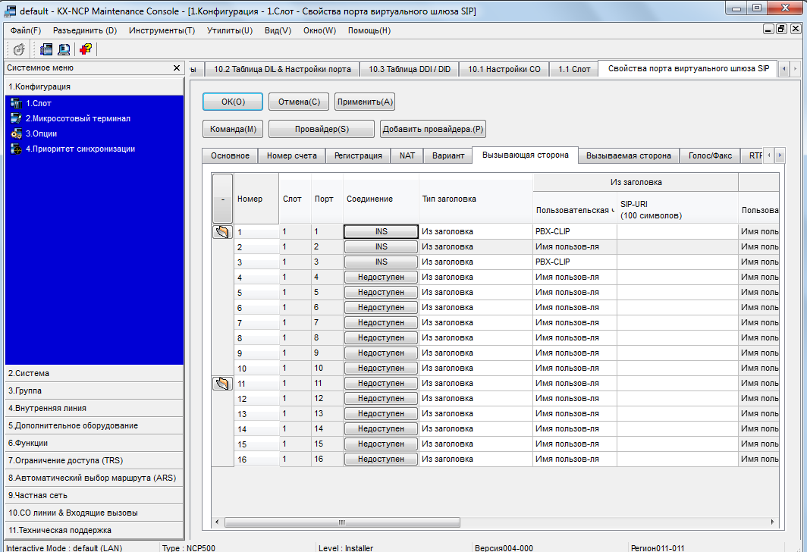Image resolution: width=807 pixels, height=552 pixels.
Task: Click the folder icon beside row 1
Action: [x=222, y=232]
